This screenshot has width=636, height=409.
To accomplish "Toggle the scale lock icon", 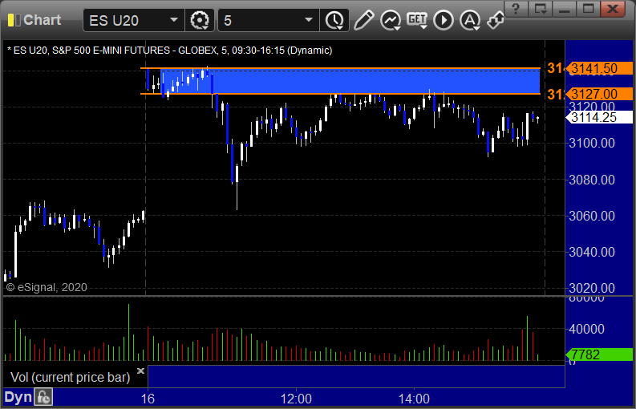I will click(x=43, y=397).
